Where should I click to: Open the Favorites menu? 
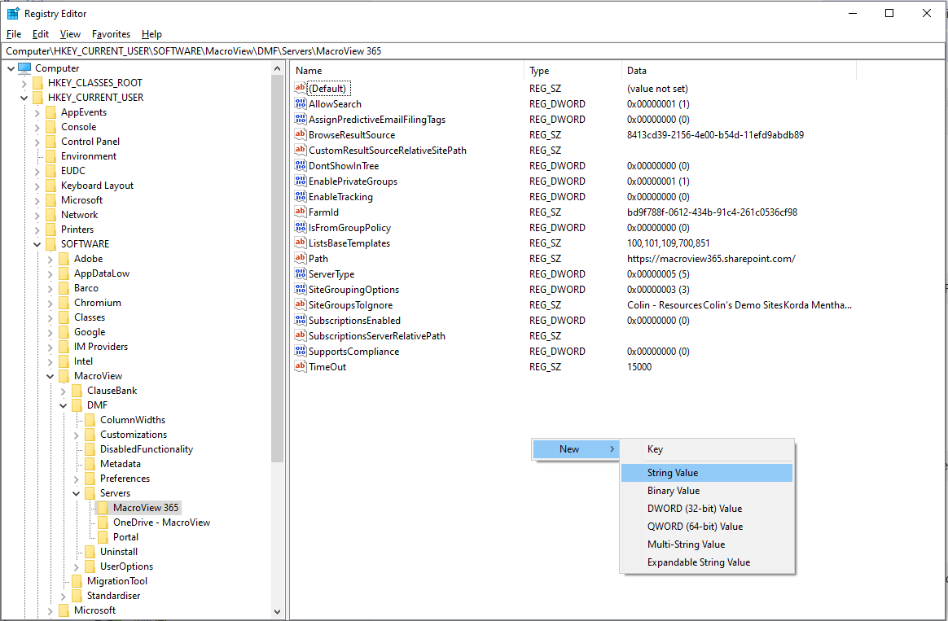click(111, 34)
